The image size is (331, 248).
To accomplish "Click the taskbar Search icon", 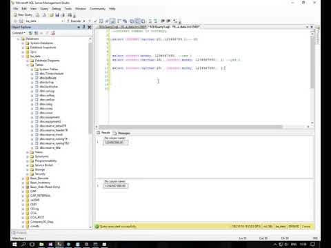I will pyautogui.click(x=23, y=245).
